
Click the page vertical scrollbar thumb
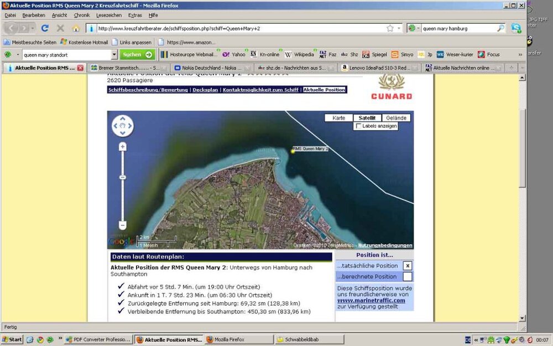pos(523,148)
